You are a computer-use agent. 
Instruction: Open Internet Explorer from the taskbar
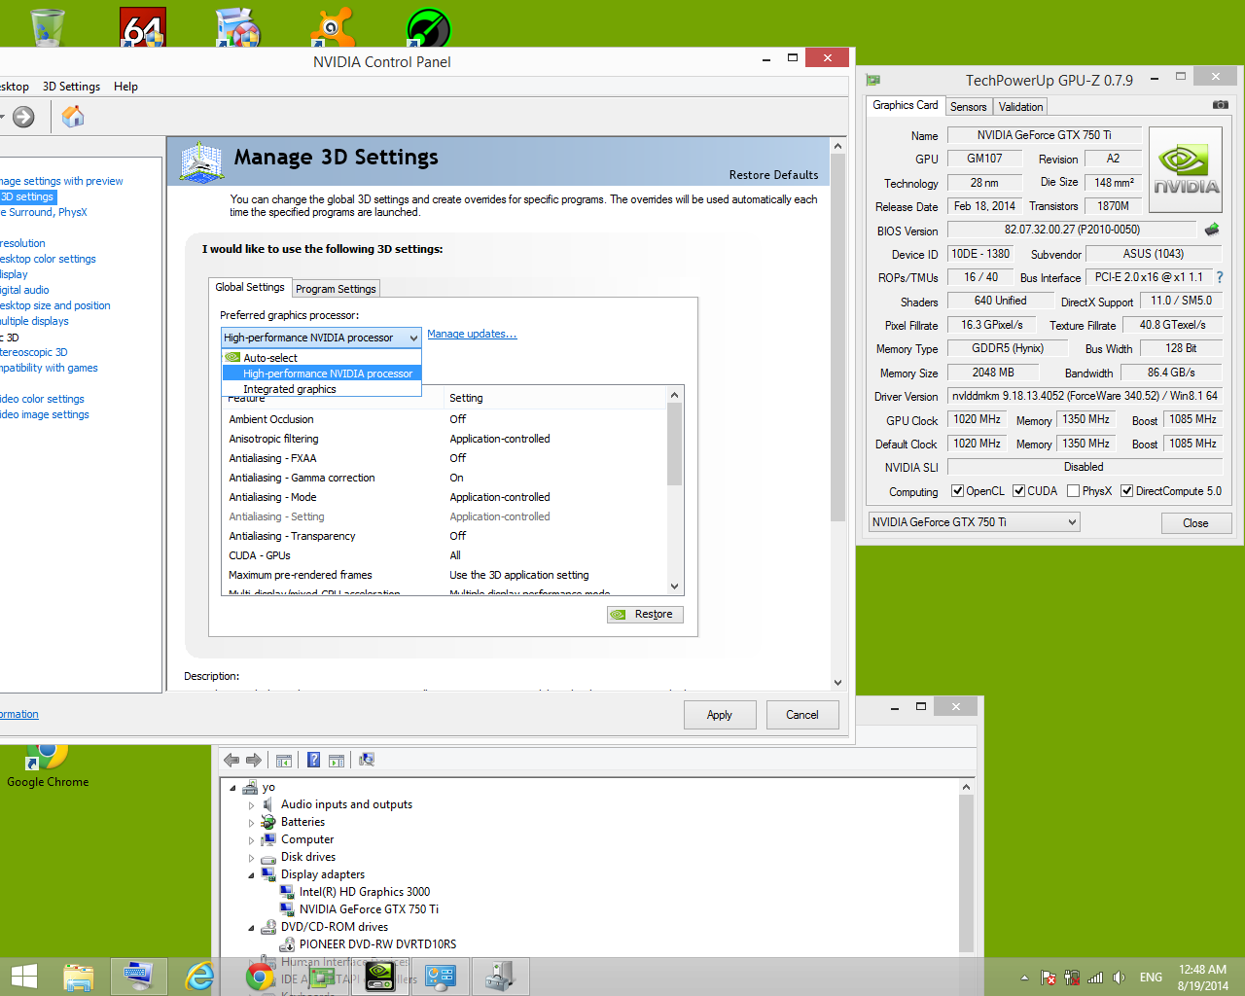coord(199,976)
